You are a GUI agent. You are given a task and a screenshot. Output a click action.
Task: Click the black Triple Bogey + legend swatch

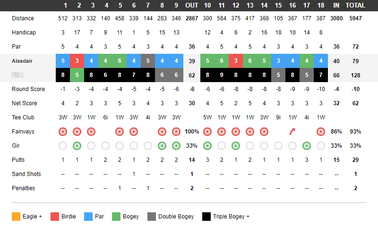click(206, 217)
